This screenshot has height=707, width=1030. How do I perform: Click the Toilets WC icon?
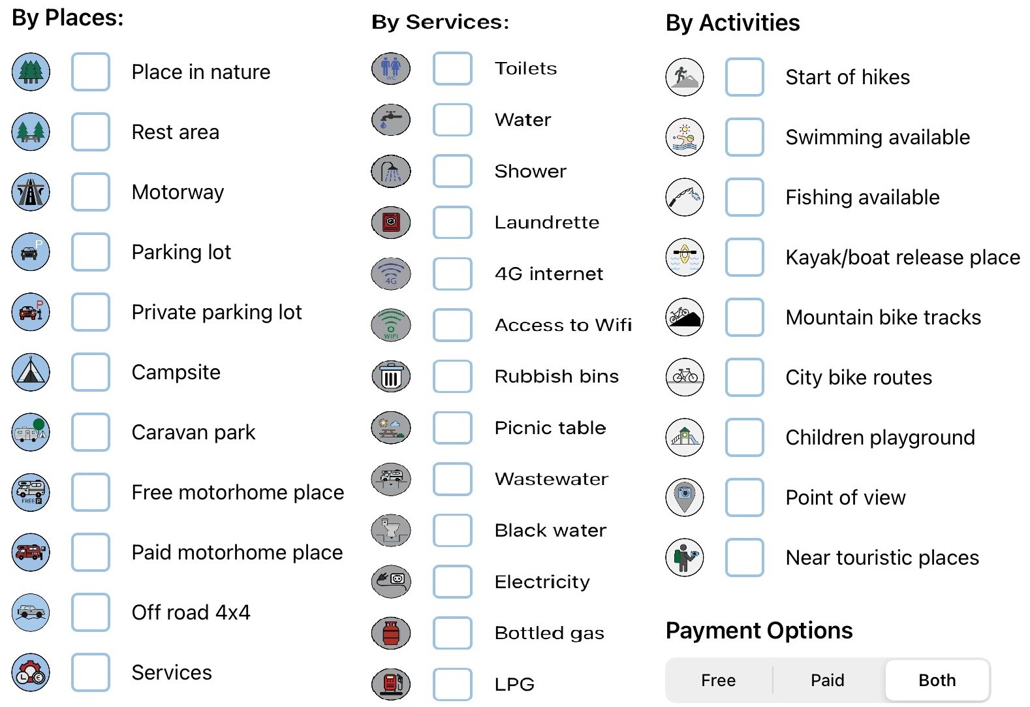(x=390, y=69)
